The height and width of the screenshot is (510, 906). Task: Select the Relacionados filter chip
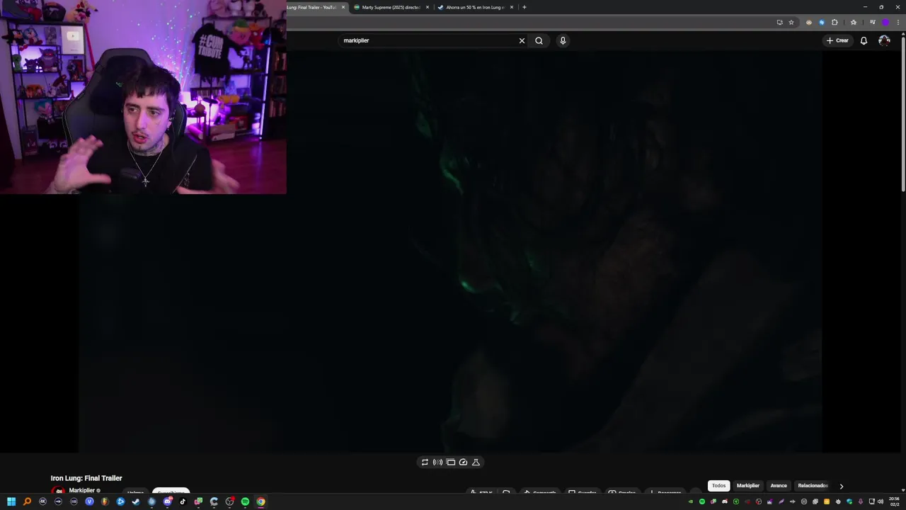(x=813, y=486)
